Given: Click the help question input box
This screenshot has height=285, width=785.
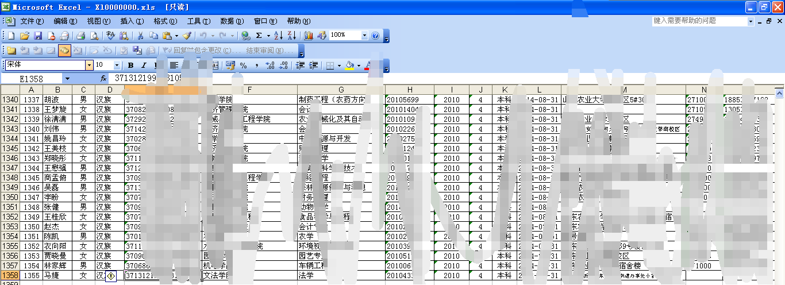Looking at the screenshot, I should click(699, 21).
